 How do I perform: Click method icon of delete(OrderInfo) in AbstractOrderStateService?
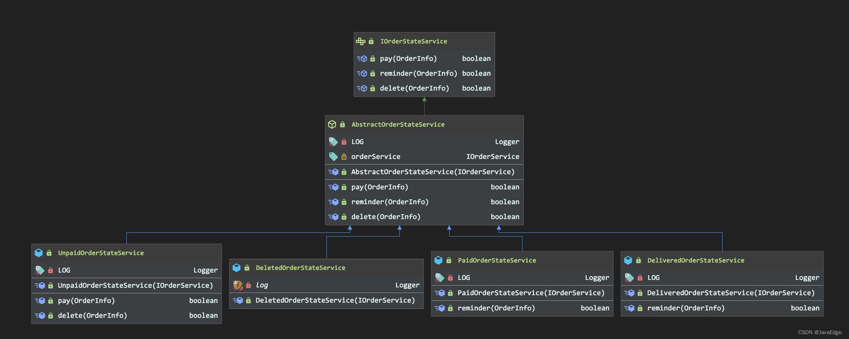(x=334, y=217)
